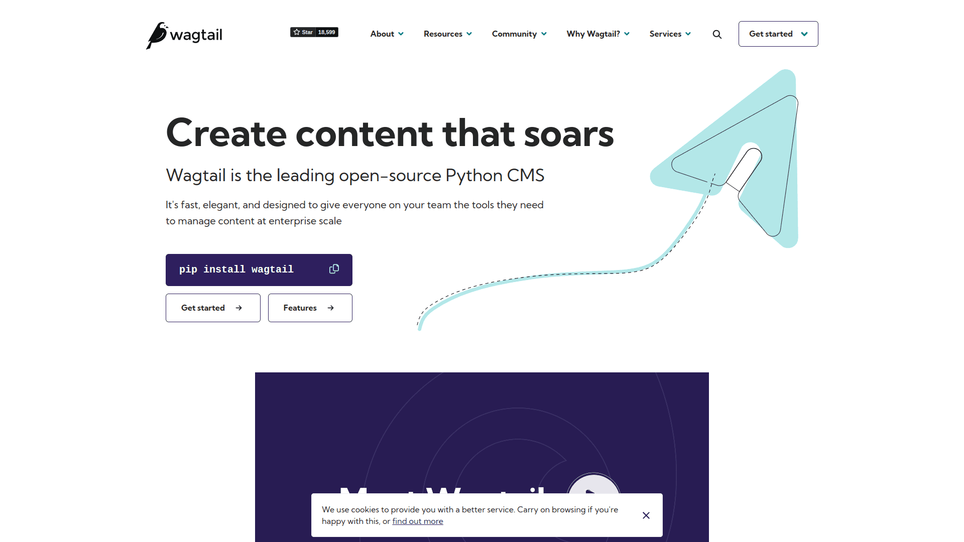Image resolution: width=964 pixels, height=542 pixels.
Task: Expand the About navigation dropdown
Action: coord(386,34)
